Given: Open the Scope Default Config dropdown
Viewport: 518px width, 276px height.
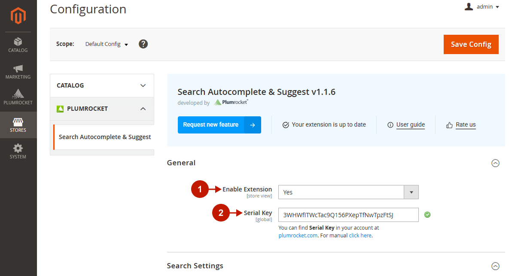Looking at the screenshot, I should (107, 44).
